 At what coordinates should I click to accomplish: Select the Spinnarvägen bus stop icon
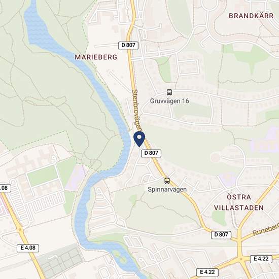(x=167, y=181)
